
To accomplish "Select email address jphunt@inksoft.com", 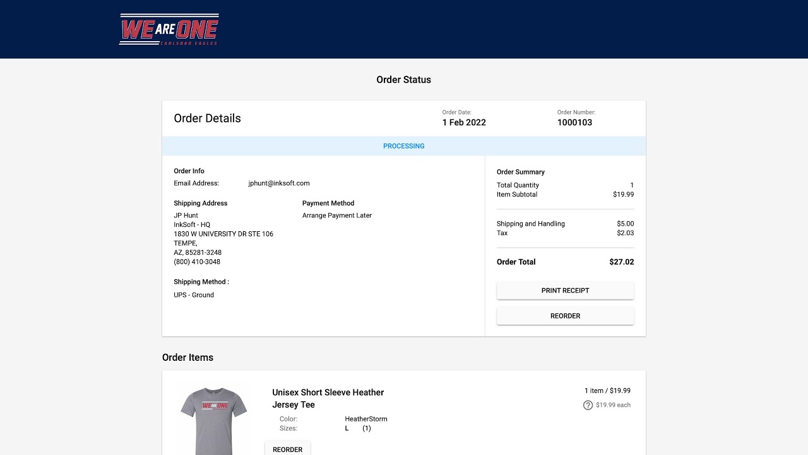I will click(279, 183).
